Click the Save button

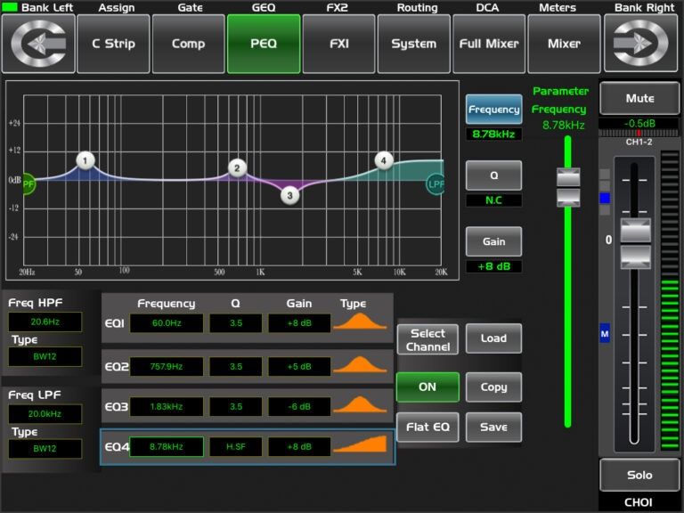[x=493, y=427]
